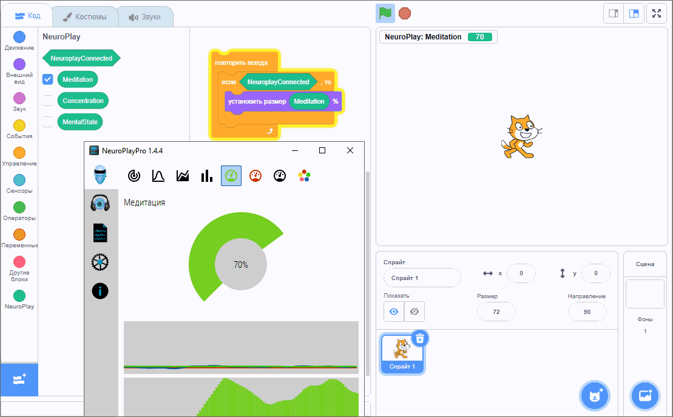Click the green flag to start
The image size is (673, 417).
[385, 13]
